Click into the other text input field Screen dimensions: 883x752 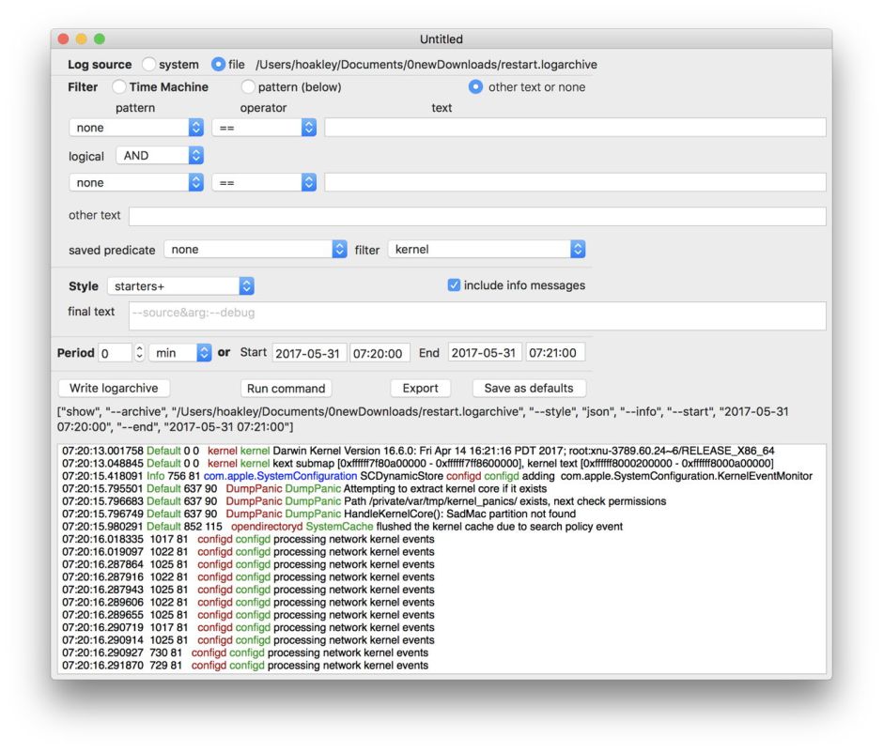coord(477,216)
